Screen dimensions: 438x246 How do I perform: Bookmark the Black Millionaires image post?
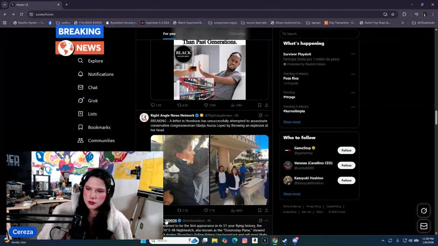click(260, 105)
